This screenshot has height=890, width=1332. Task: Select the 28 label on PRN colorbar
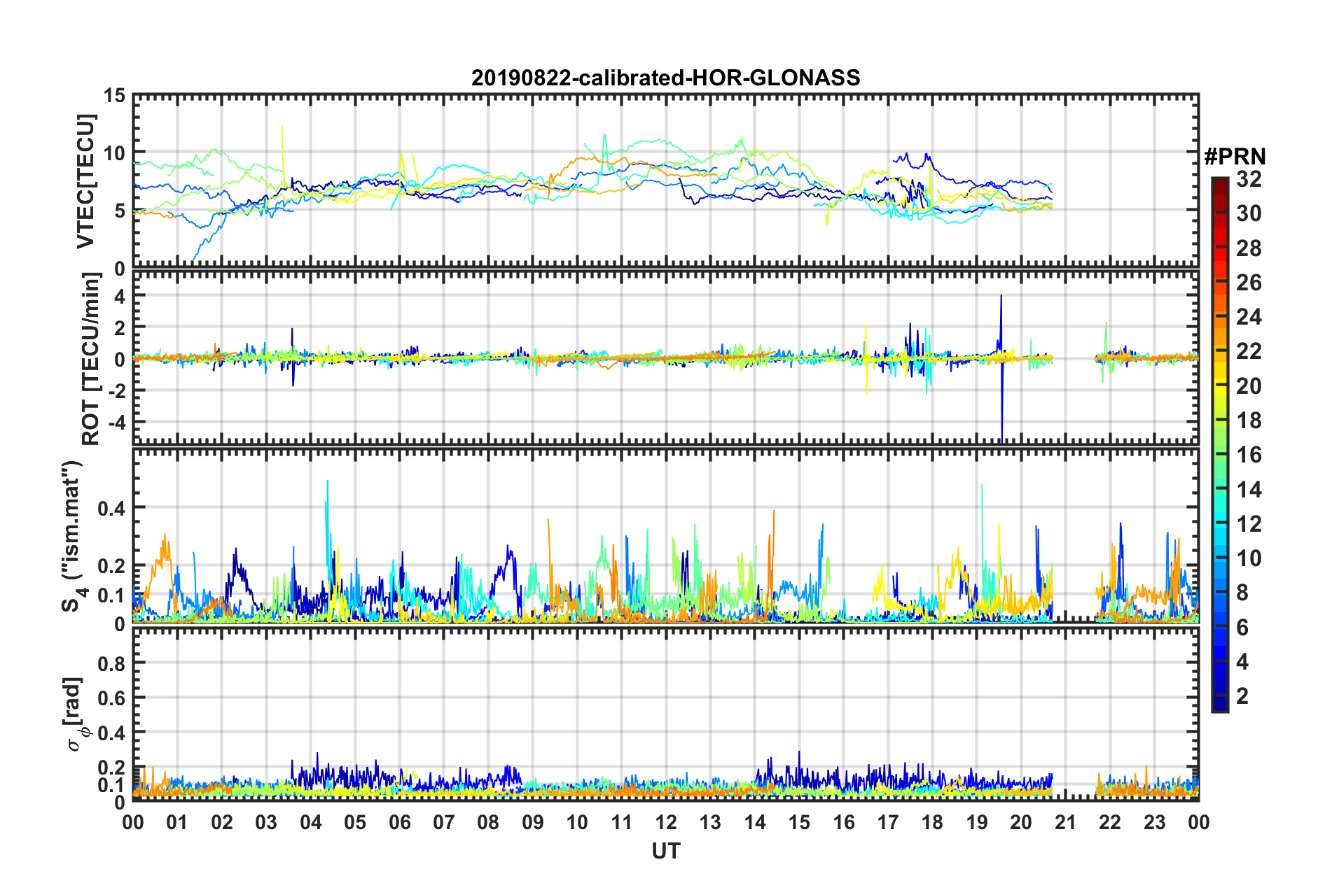1249,248
